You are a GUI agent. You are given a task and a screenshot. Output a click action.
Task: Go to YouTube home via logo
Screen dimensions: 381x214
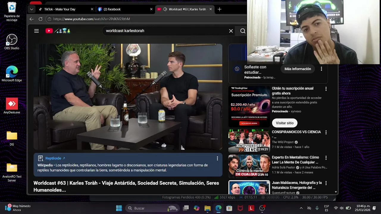58,31
